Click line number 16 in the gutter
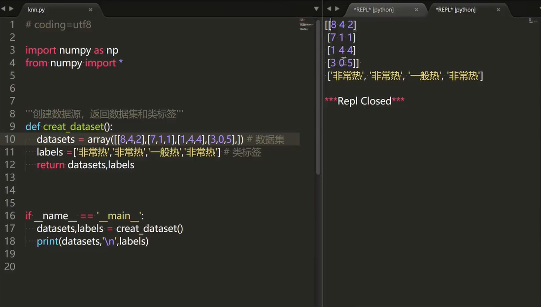The width and height of the screenshot is (541, 307). click(x=10, y=215)
